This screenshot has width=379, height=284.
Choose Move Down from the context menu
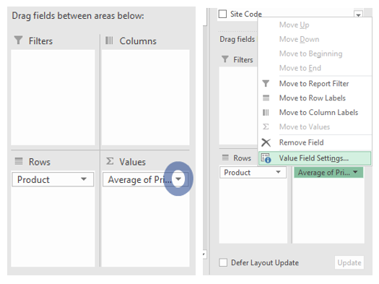pos(299,39)
